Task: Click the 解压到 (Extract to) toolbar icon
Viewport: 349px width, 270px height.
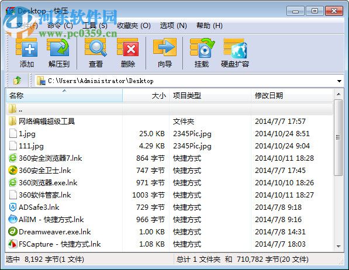Action: (58, 47)
